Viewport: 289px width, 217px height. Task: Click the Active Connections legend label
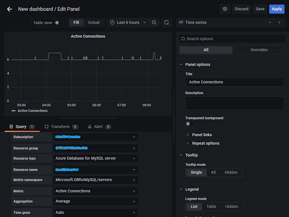coord(33,111)
